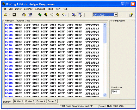Switch to Buffer 5 tab
This screenshot has height=110, width=137.
[x=52, y=101]
